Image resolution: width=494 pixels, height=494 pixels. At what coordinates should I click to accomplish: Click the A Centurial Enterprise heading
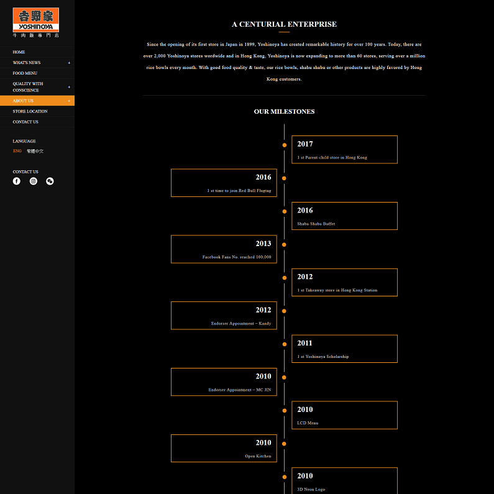(284, 24)
